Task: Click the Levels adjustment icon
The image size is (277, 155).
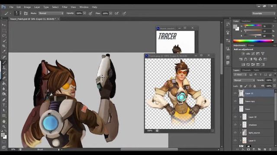Action: point(248,53)
